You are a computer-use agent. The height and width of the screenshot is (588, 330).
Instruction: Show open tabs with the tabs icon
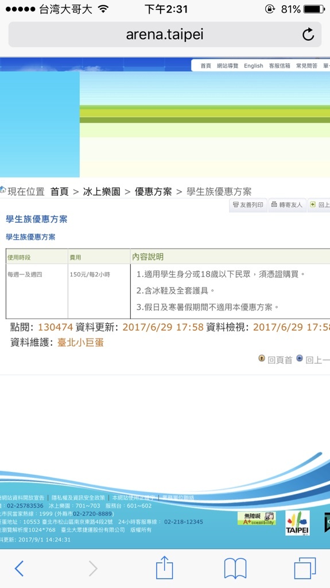[305, 568]
